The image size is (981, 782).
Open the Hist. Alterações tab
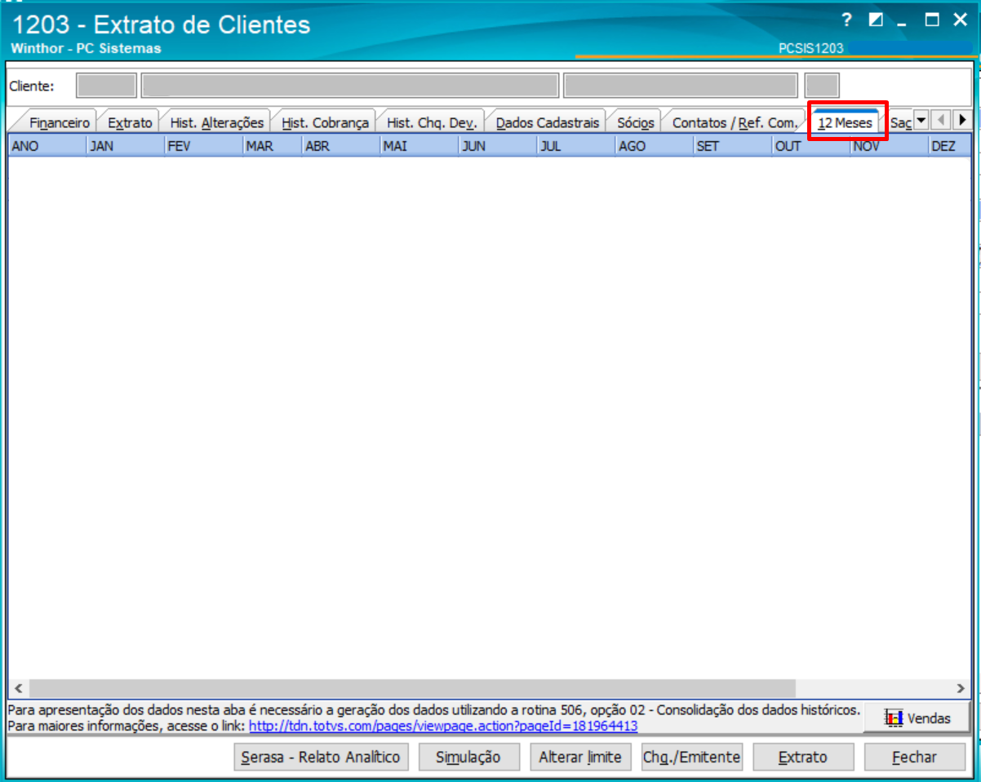tap(216, 122)
